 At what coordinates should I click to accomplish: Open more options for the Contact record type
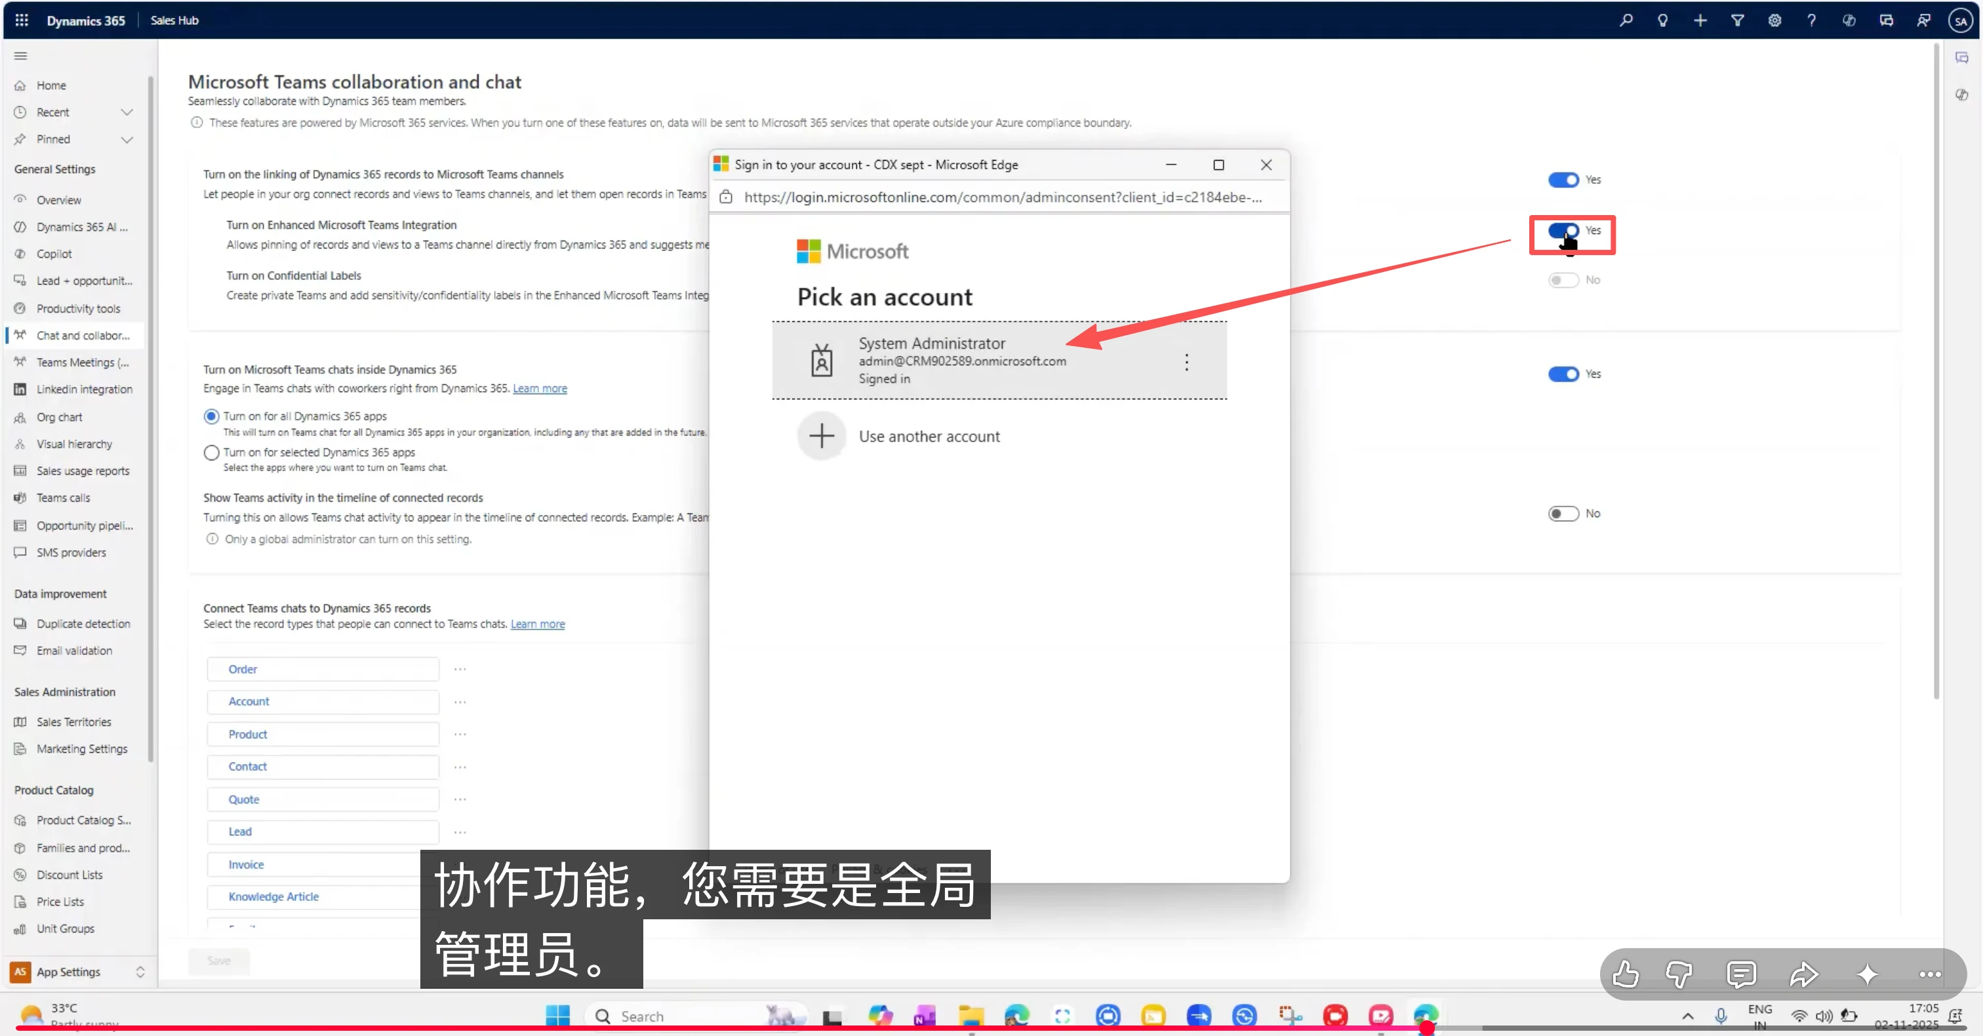point(460,767)
